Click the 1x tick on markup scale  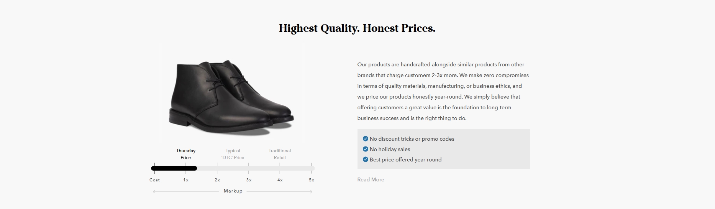tap(186, 180)
